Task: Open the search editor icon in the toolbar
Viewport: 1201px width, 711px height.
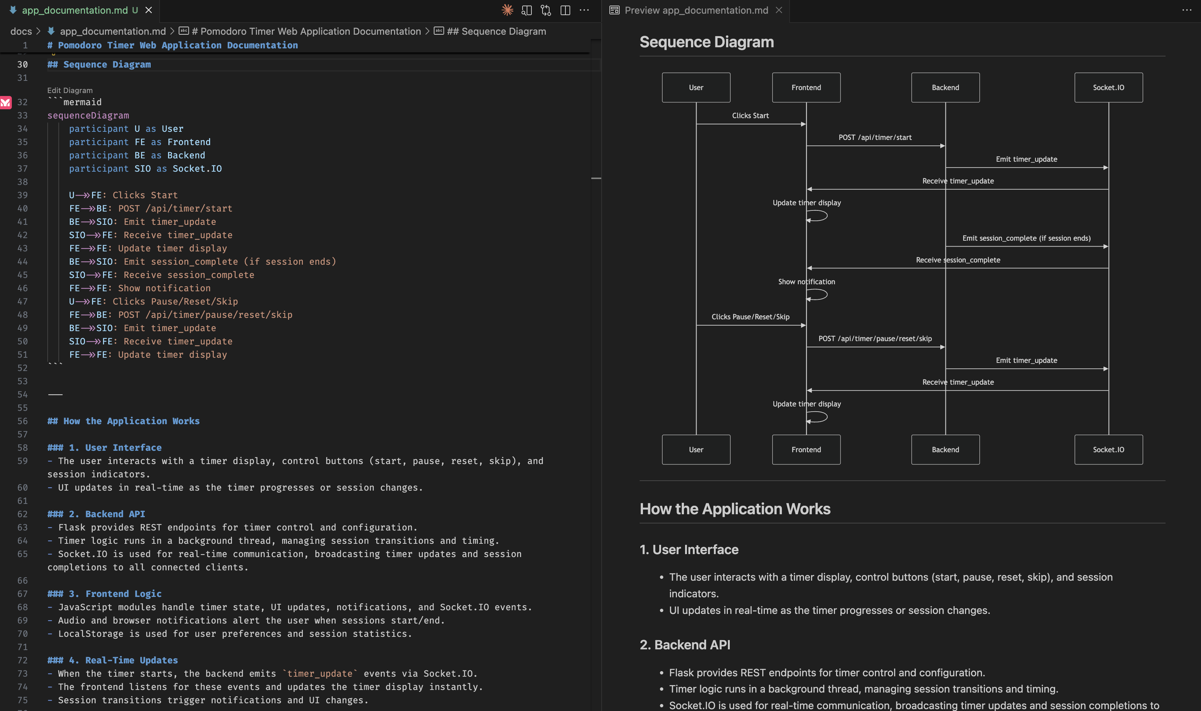Action: tap(527, 10)
